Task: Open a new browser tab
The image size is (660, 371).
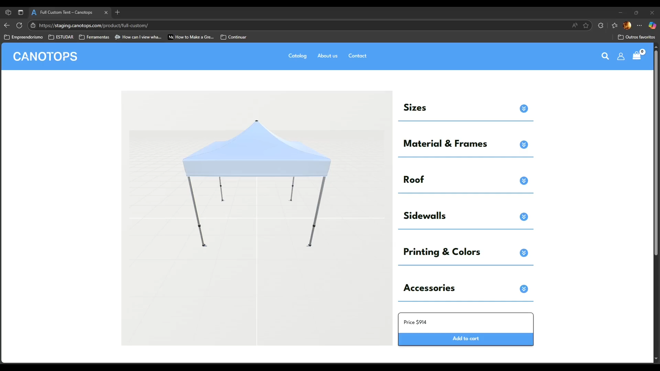Action: point(118,12)
